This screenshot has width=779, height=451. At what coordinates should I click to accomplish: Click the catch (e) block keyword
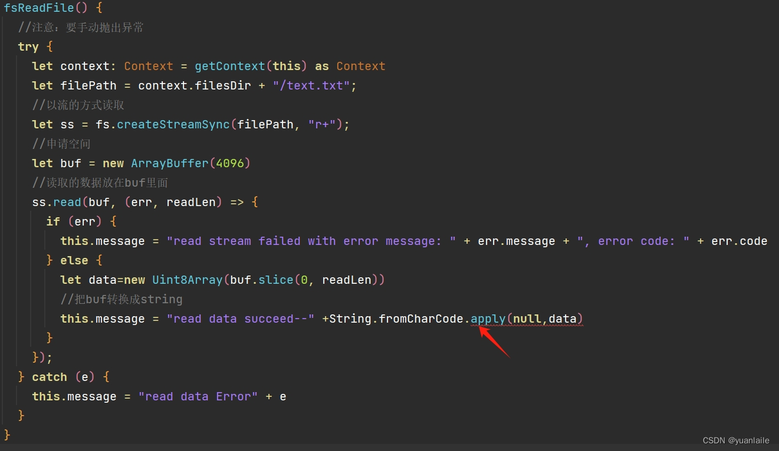(x=50, y=377)
